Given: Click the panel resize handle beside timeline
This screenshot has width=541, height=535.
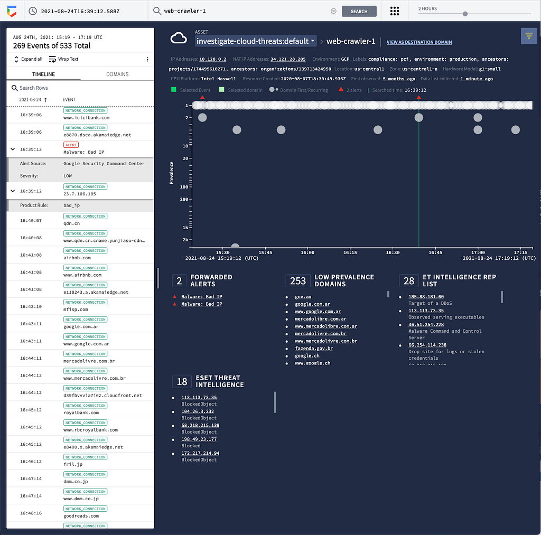Looking at the screenshot, I should (158, 278).
